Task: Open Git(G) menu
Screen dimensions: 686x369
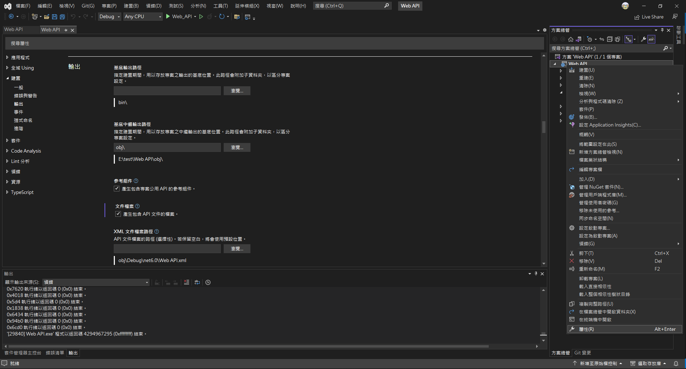Action: pos(88,6)
